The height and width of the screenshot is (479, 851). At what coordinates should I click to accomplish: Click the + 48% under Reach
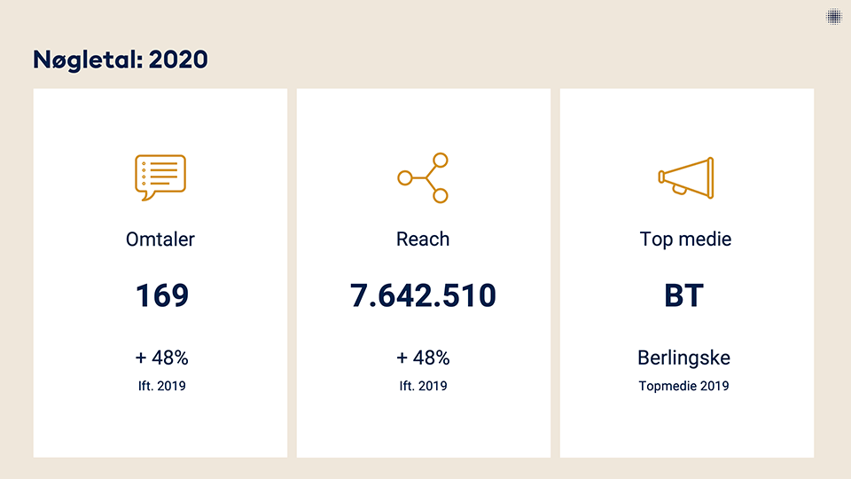(423, 357)
